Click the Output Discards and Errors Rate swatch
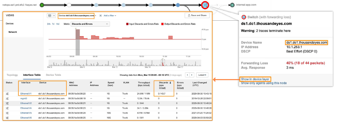The width and height of the screenshot is (337, 123). 163,24
